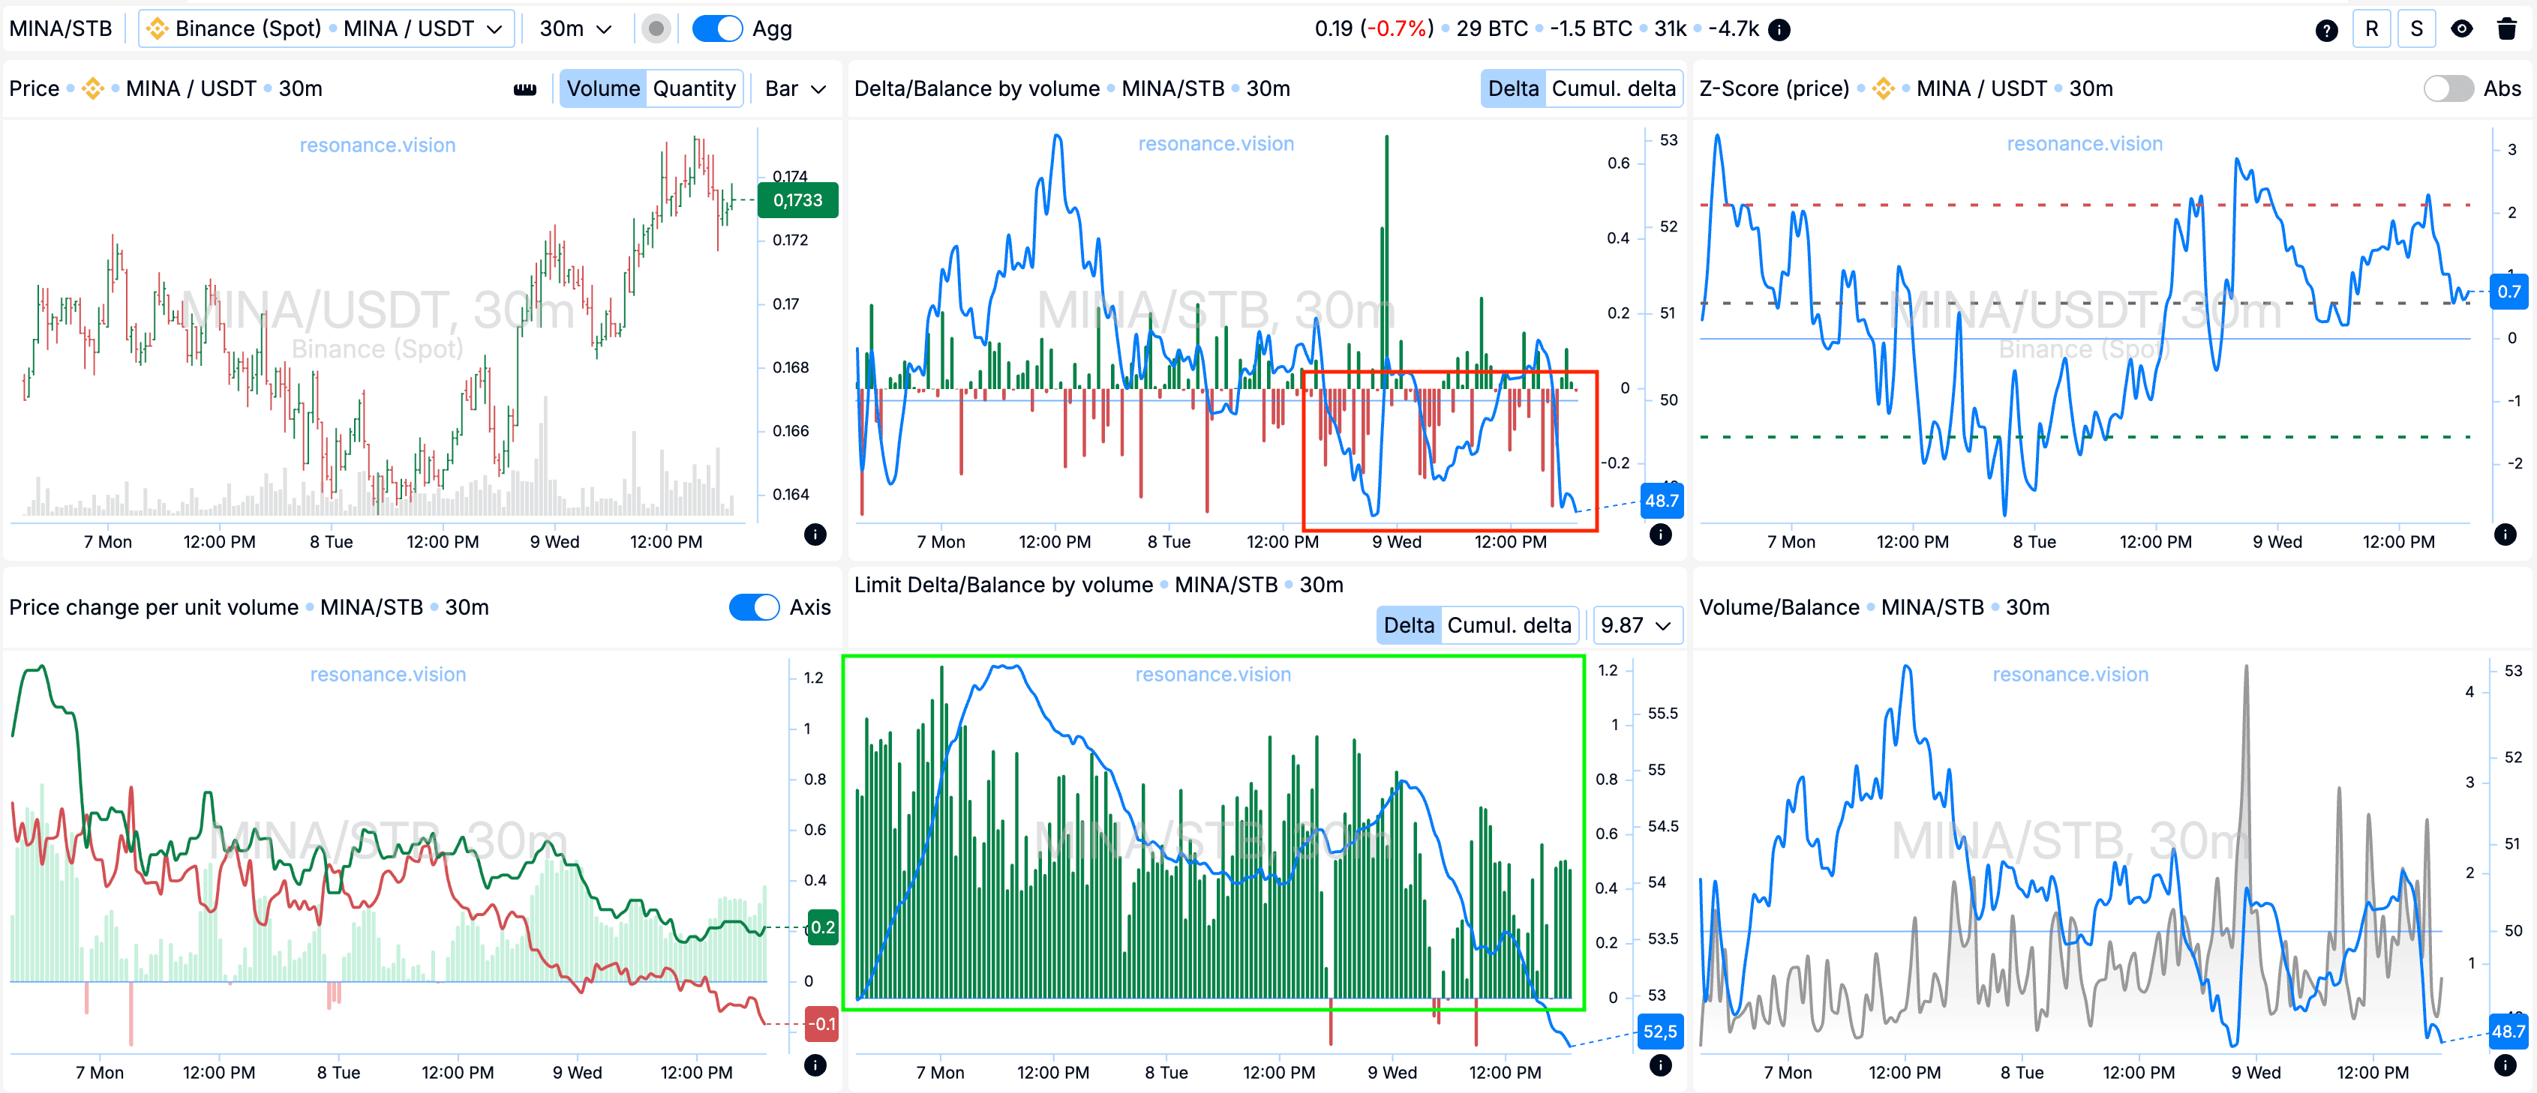This screenshot has height=1093, width=2537.
Task: Click info icon in Price change per unit volume panel
Action: [x=815, y=1065]
